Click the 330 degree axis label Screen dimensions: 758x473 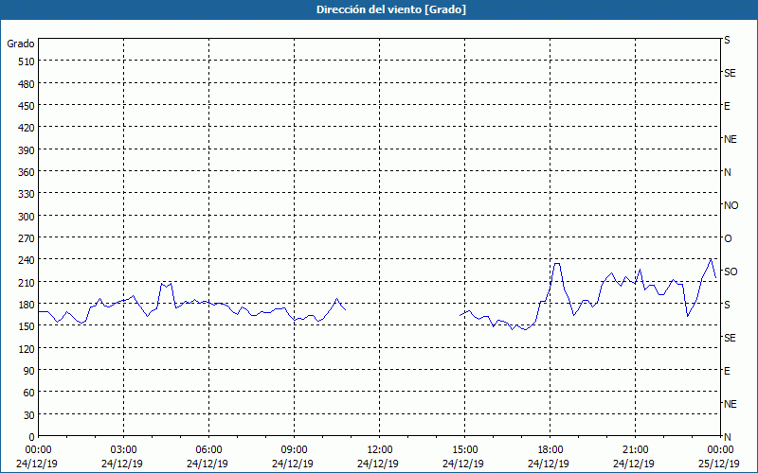click(27, 194)
